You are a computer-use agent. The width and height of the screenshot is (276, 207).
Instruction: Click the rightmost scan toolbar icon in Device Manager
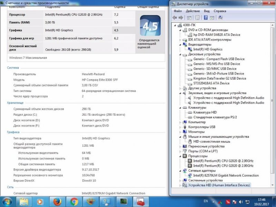220,18
